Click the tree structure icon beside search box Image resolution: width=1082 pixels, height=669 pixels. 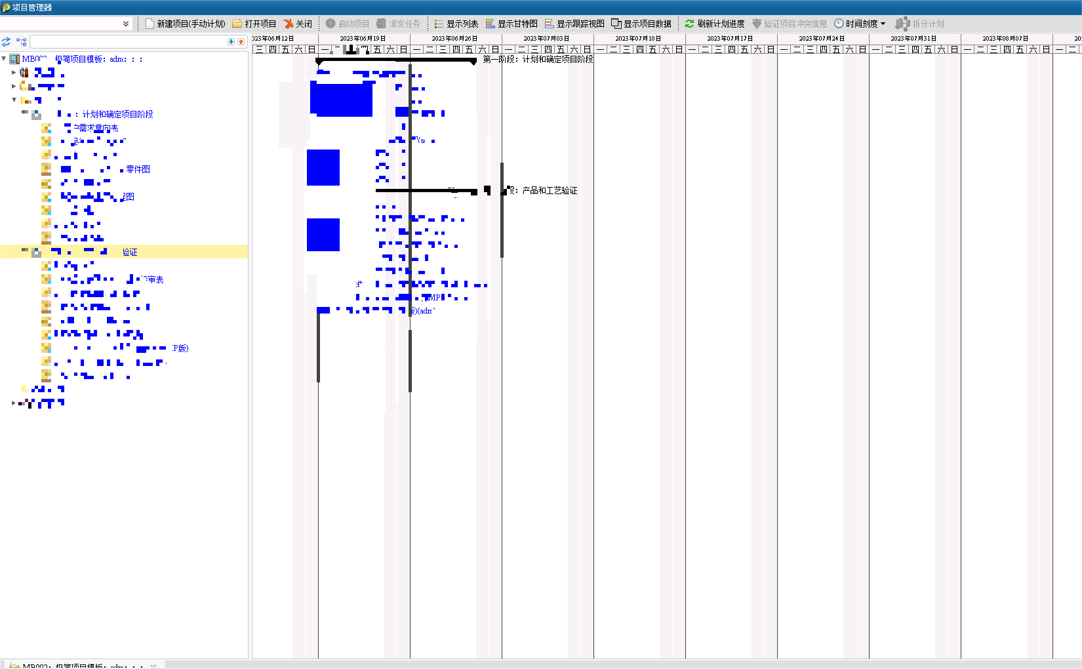(x=22, y=41)
